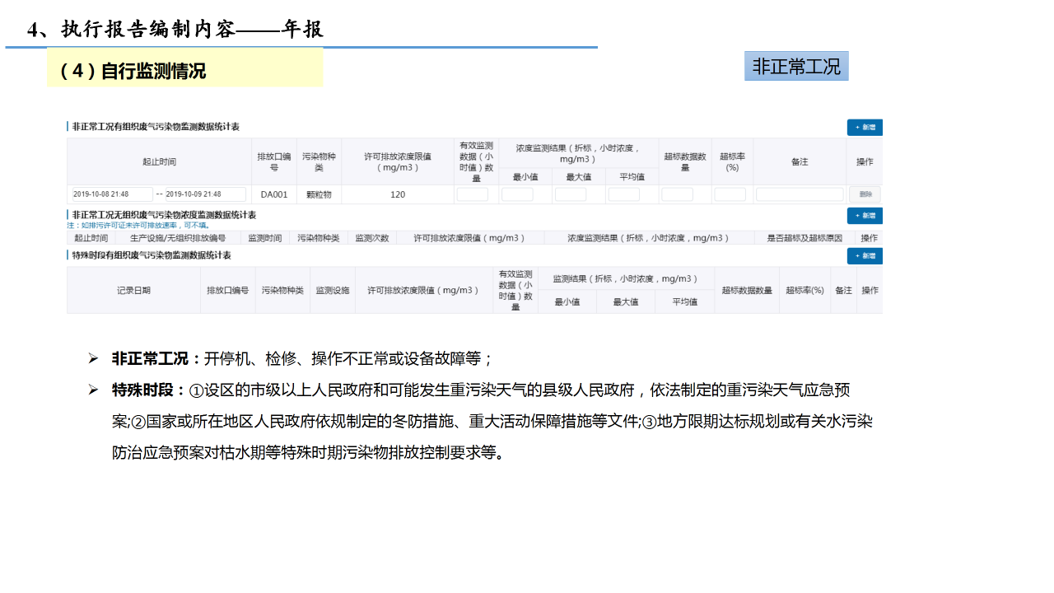The image size is (1054, 593).
Task: Click the 超标数据数量 input box
Action: click(677, 194)
